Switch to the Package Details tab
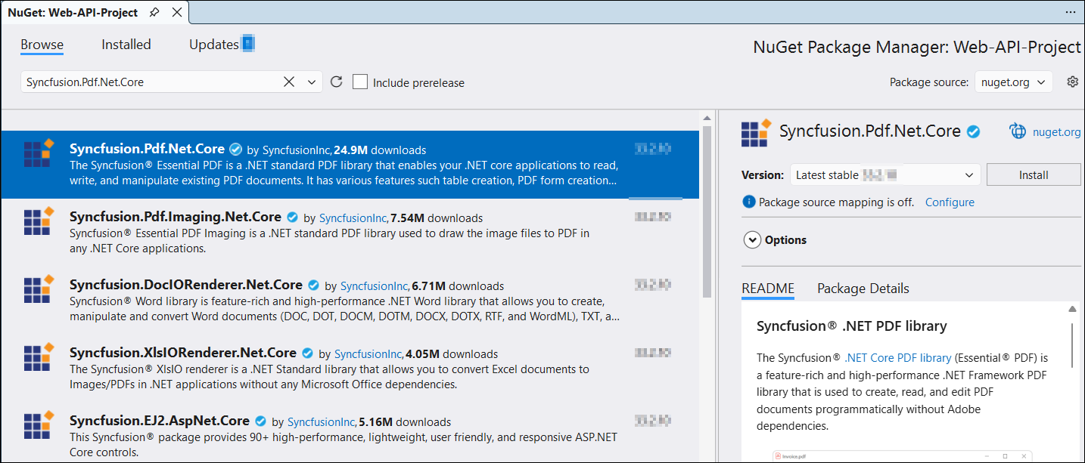This screenshot has height=463, width=1085. (x=863, y=289)
